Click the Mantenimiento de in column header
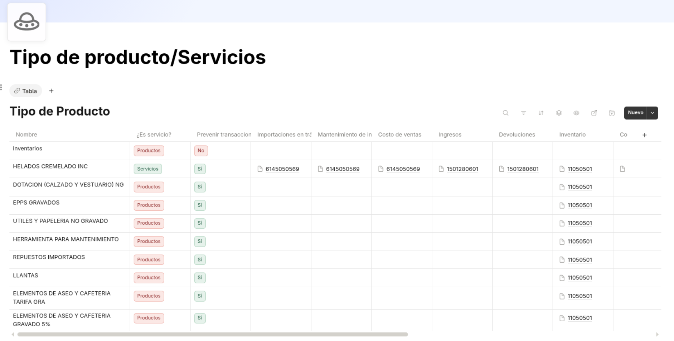674x341 pixels. tap(345, 135)
